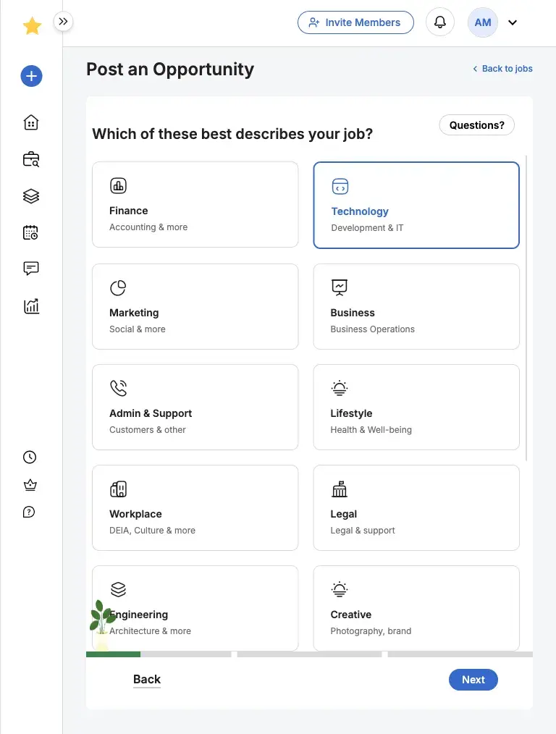Image resolution: width=556 pixels, height=734 pixels.
Task: Click the Invite Members button
Action: pos(355,22)
